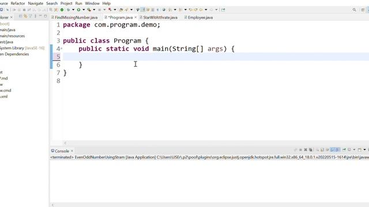This screenshot has width=369, height=207.
Task: Click the Pin Editor toolbar icon
Action: (223, 10)
